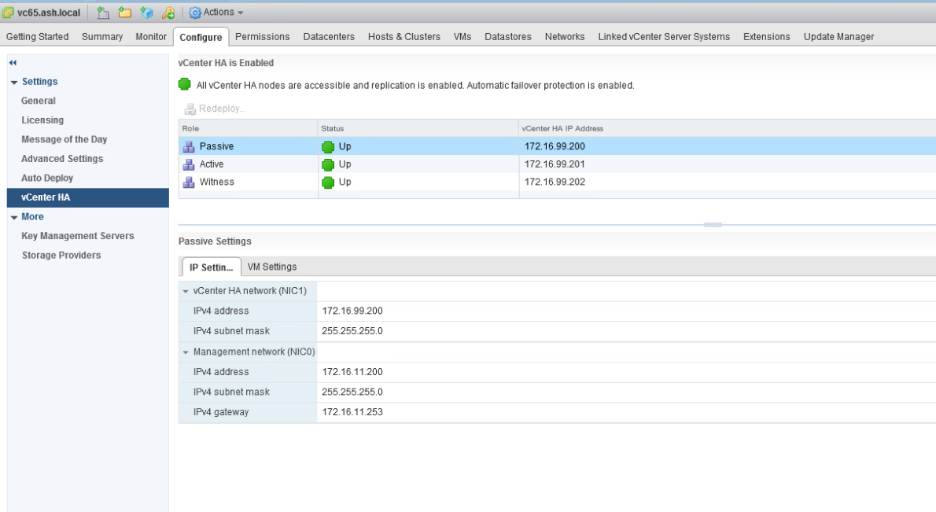Click the vc65.ash.local server name

coord(48,13)
